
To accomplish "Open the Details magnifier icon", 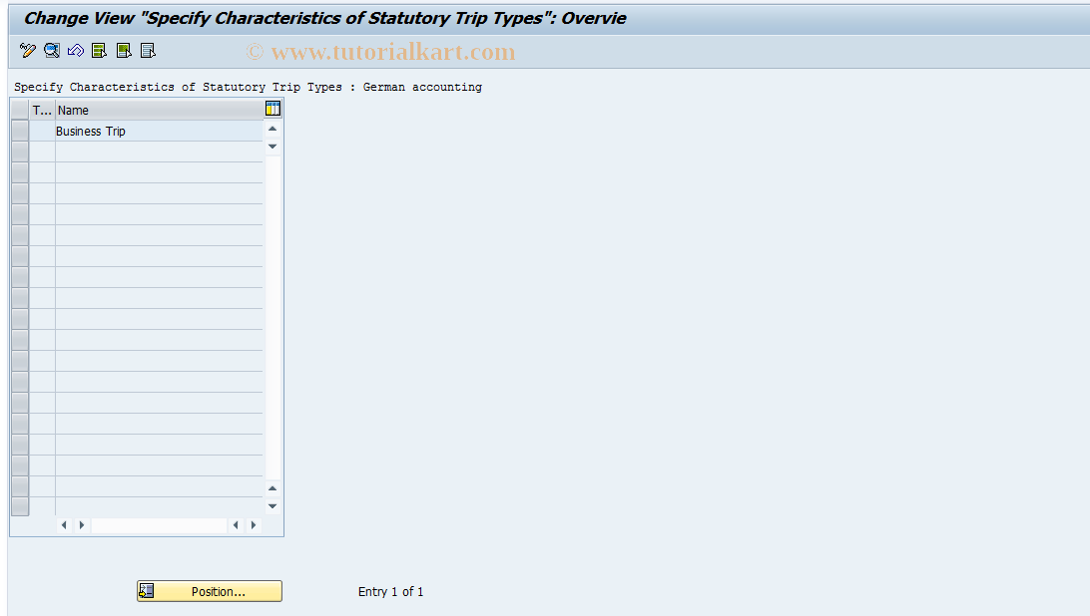I will click(52, 50).
